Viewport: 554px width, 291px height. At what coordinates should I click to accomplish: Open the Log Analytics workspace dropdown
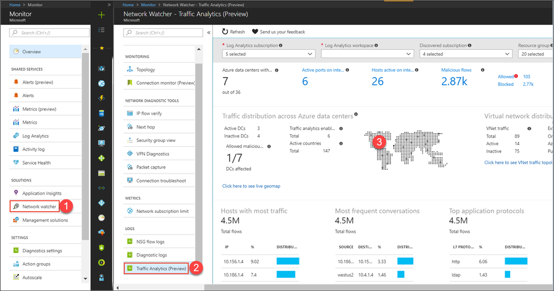367,54
